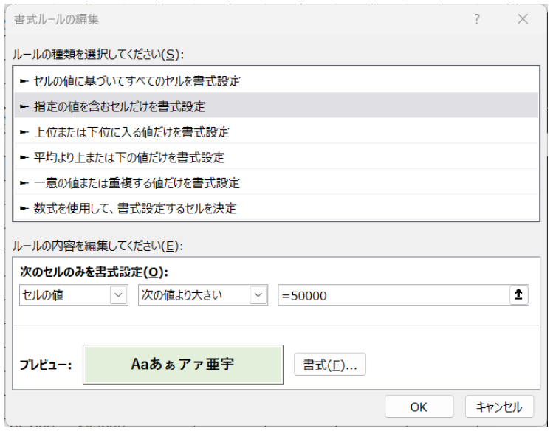This screenshot has width=553, height=431.
Task: Click the ルールの種類を選択してください(S) label
Action: [97, 54]
